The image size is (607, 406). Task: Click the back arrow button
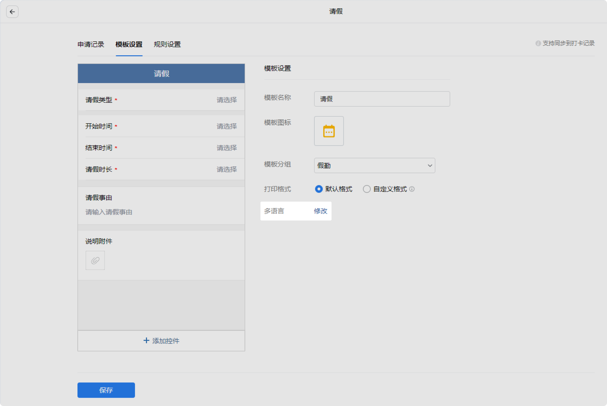pos(12,12)
